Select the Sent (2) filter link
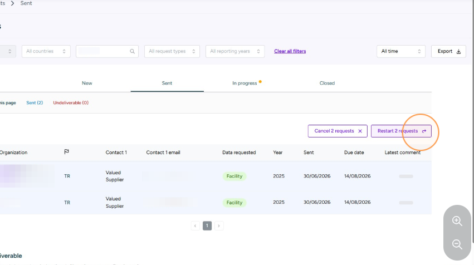 35,103
